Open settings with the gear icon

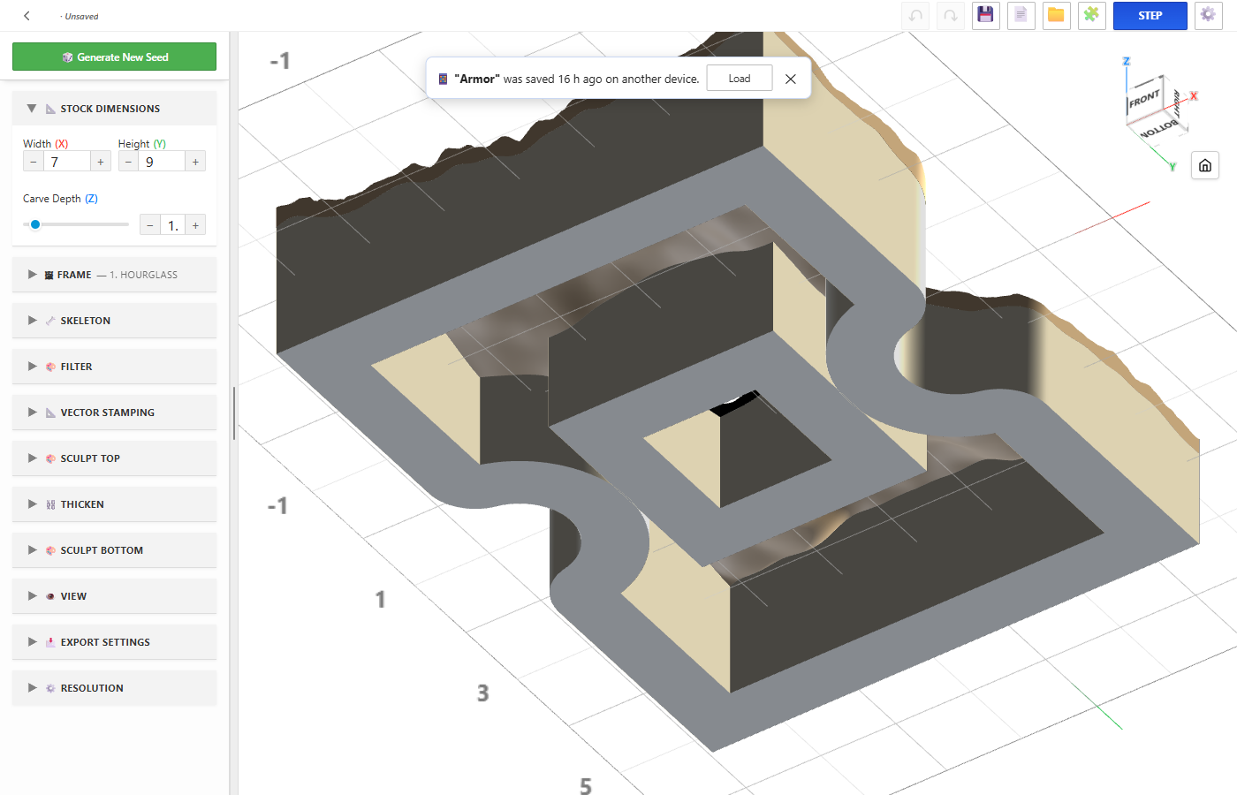coord(1208,16)
